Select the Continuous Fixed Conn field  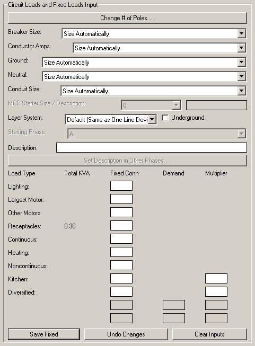(x=121, y=239)
